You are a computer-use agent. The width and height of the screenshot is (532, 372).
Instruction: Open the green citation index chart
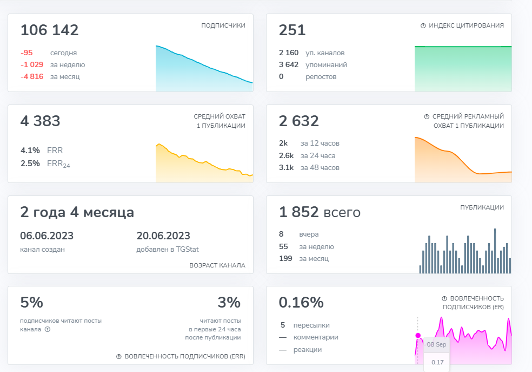[463, 69]
